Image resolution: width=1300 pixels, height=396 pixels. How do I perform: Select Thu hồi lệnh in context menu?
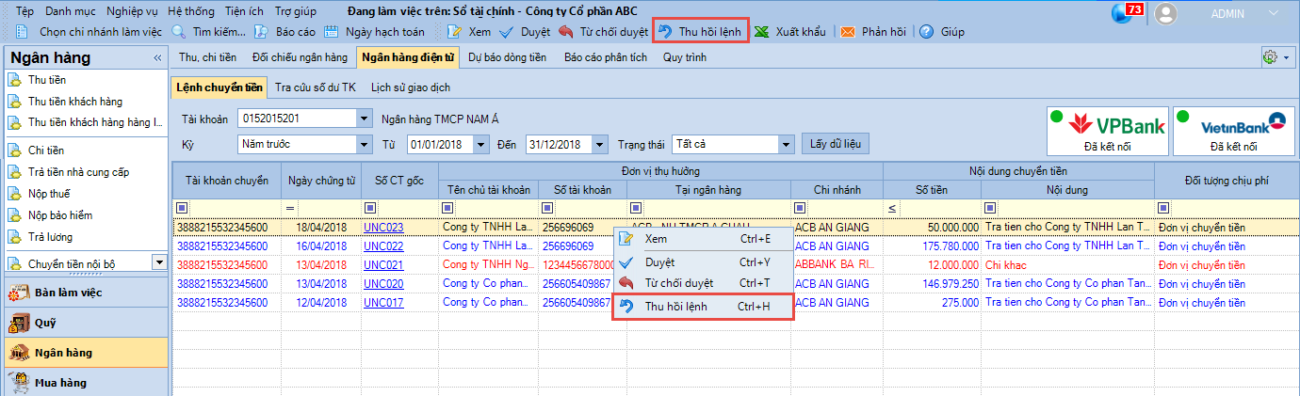[x=702, y=307]
